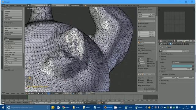Toggle the Seams overlay checkbox

139,66
